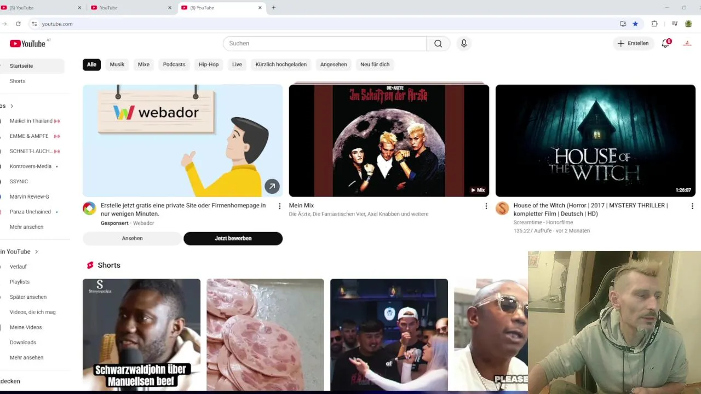This screenshot has width=701, height=394.
Task: Click the Erstellen button
Action: click(x=634, y=43)
